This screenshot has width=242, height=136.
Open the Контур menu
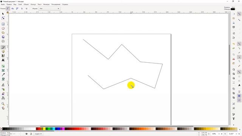click(x=33, y=5)
